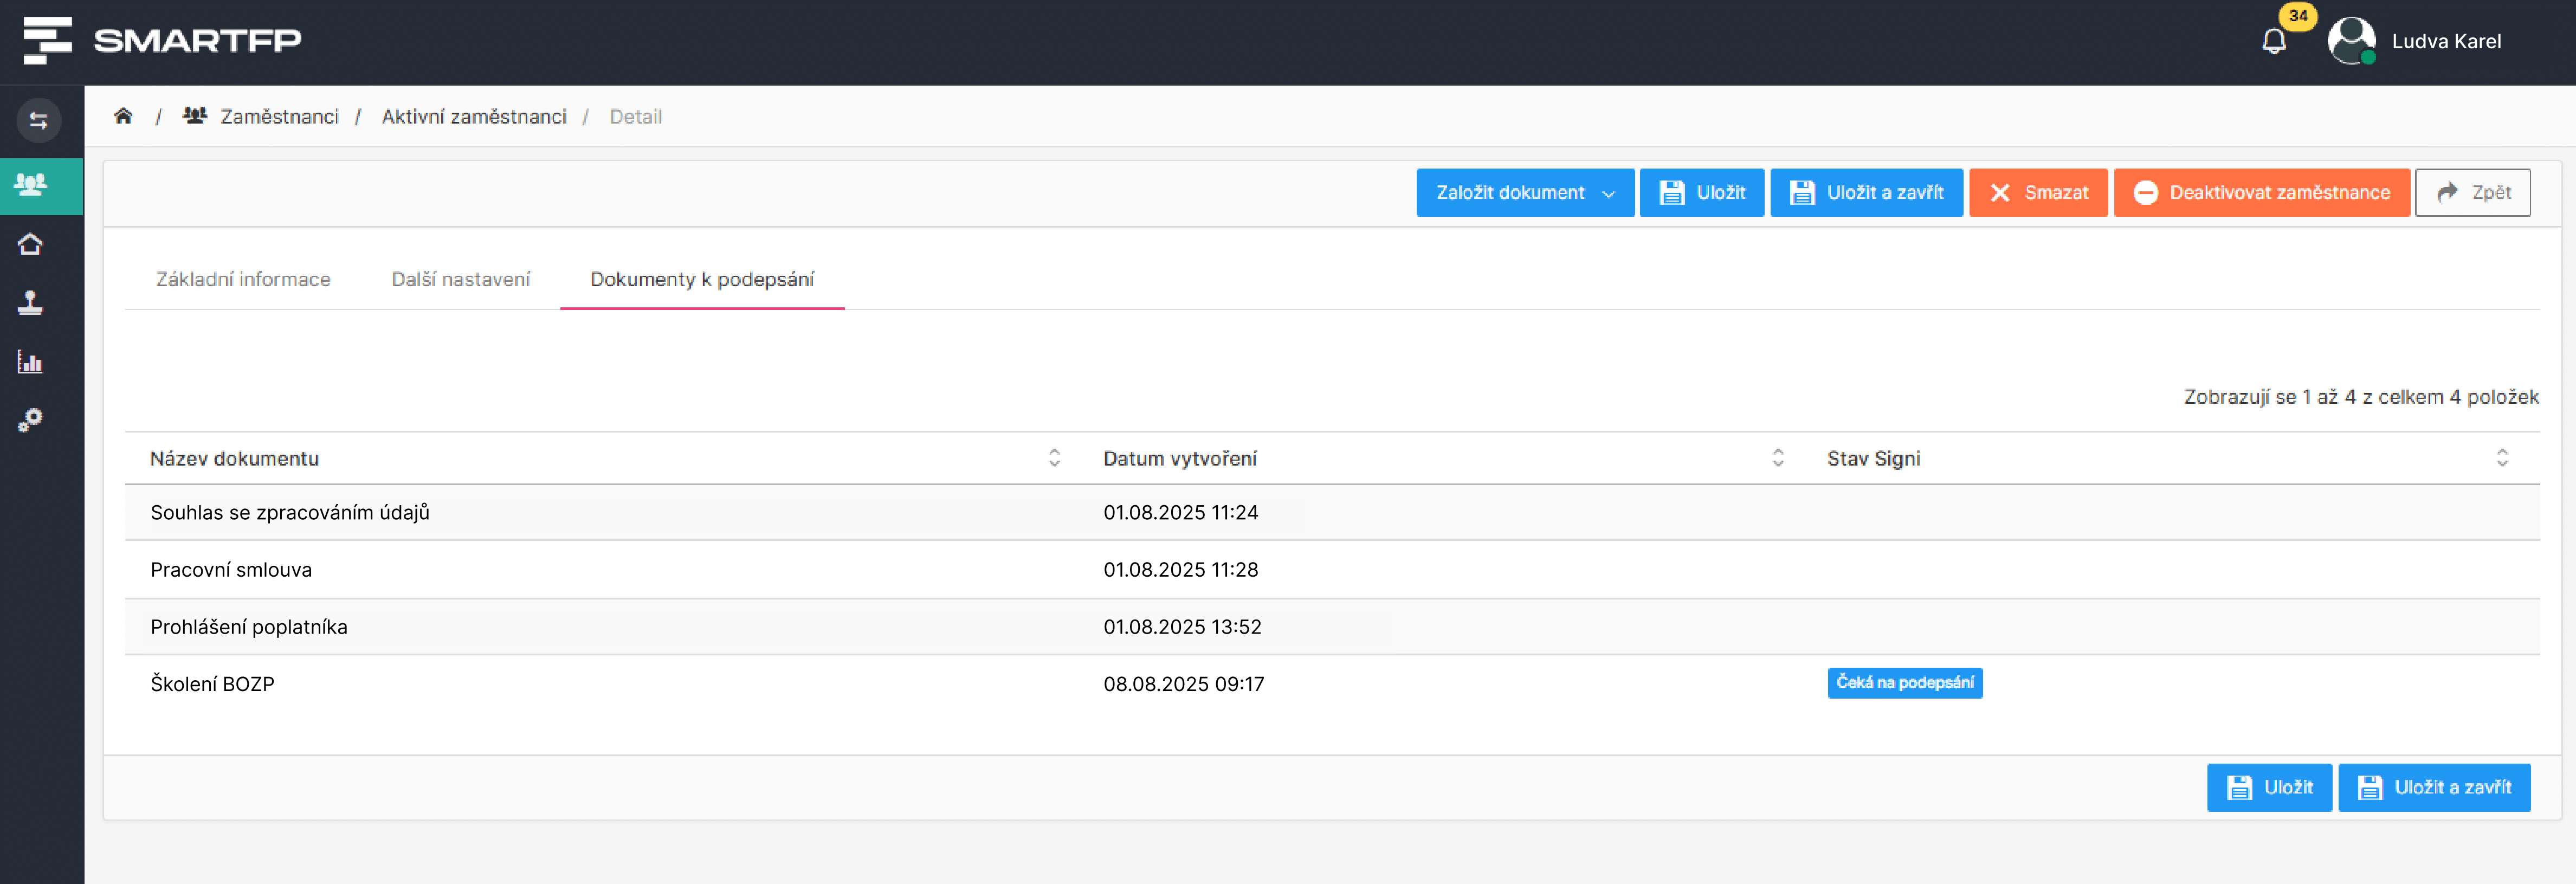This screenshot has width=2576, height=884.
Task: Open the gears settings icon in sidebar
Action: point(31,420)
